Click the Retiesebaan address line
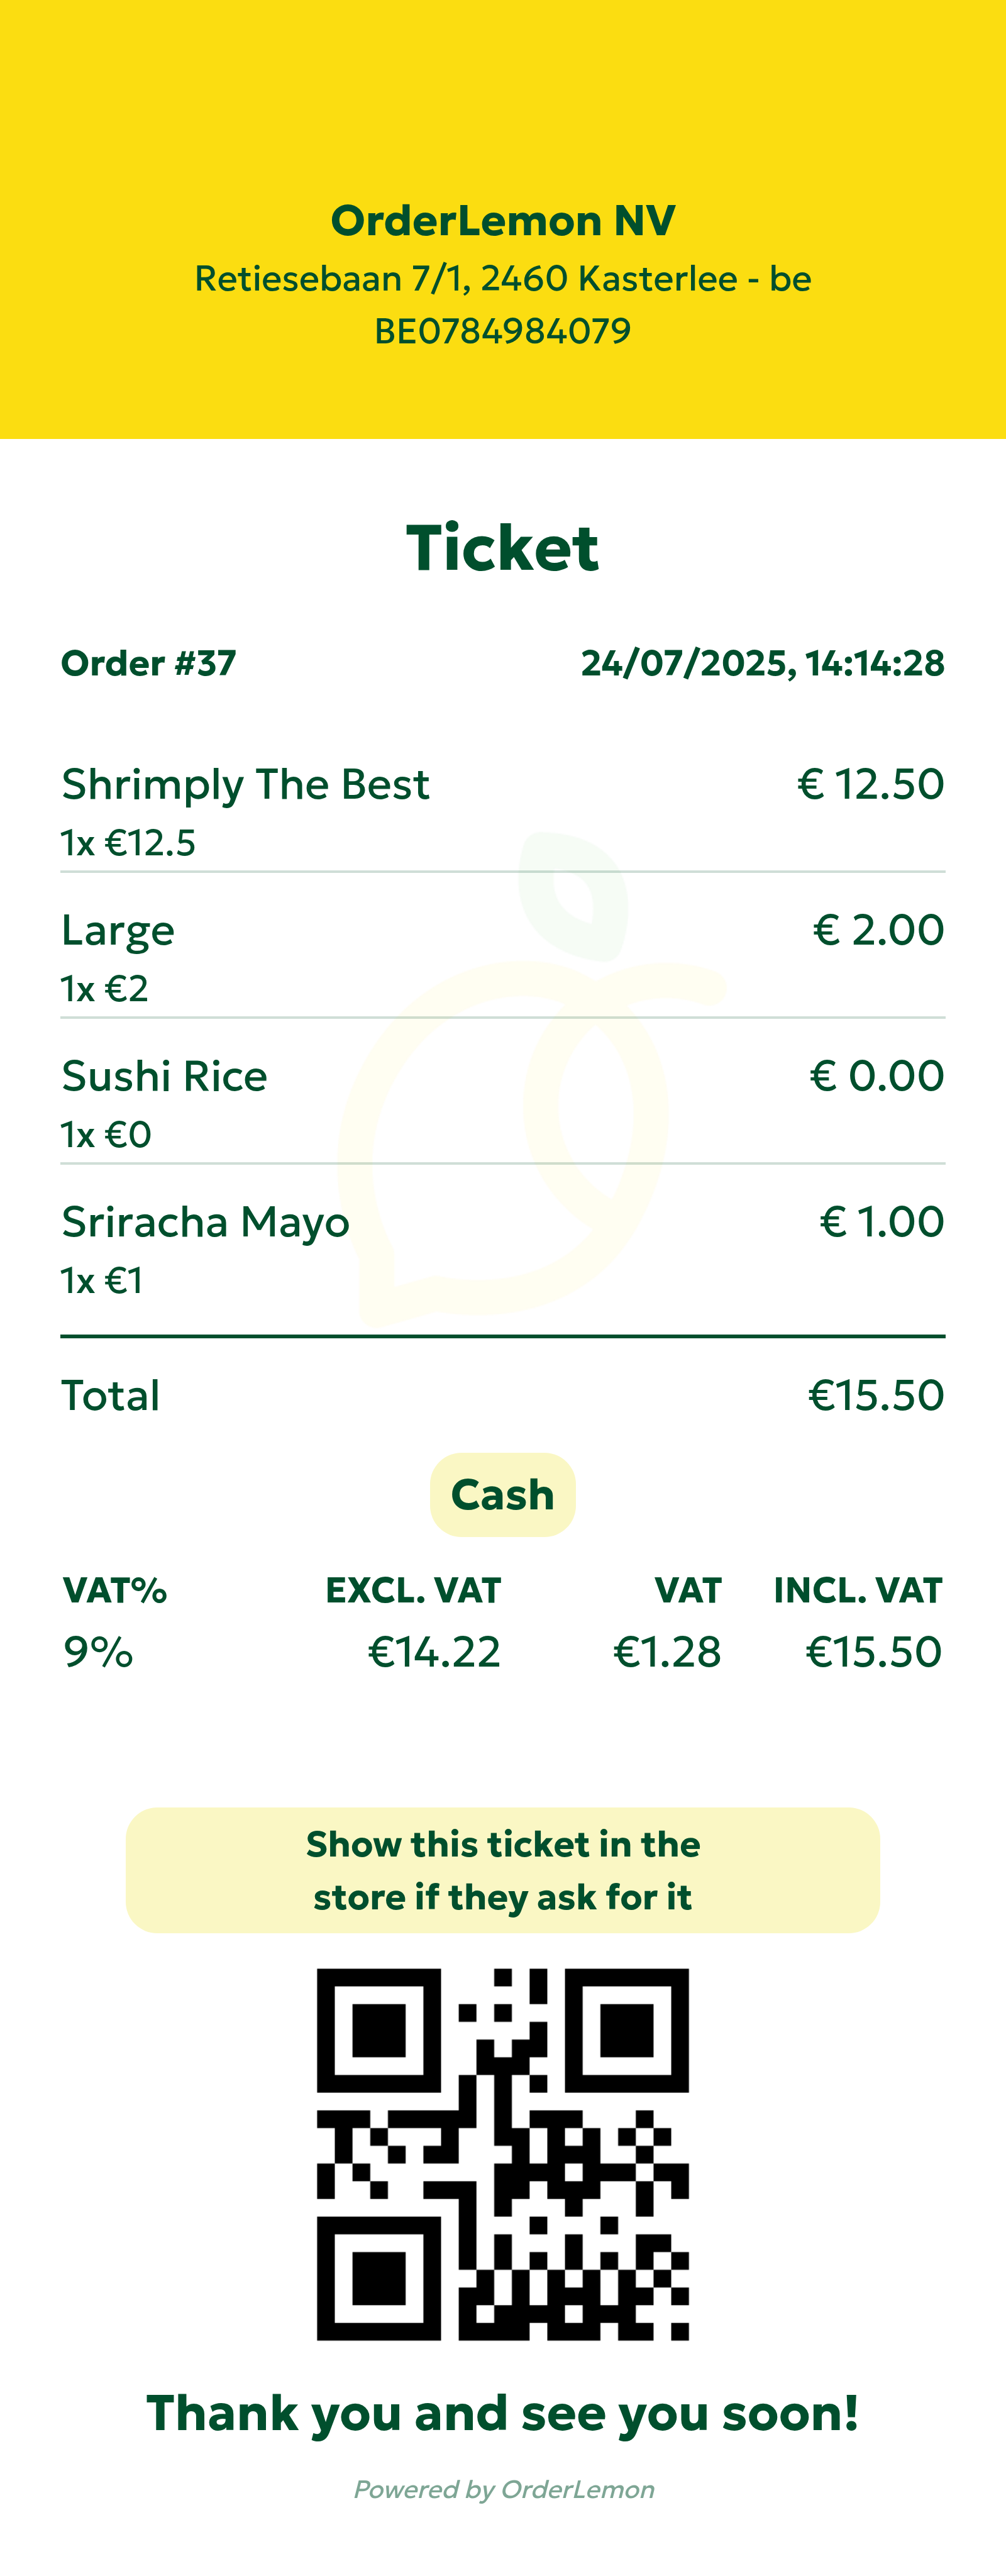 click(x=503, y=279)
